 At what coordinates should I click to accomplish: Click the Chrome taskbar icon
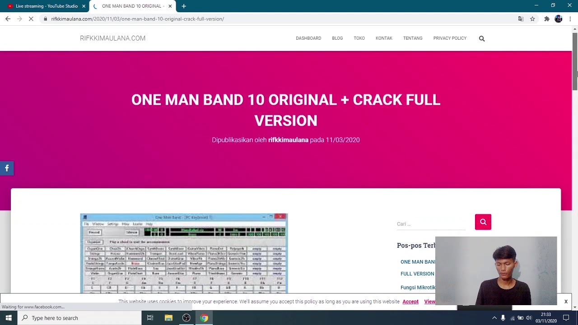tap(204, 318)
